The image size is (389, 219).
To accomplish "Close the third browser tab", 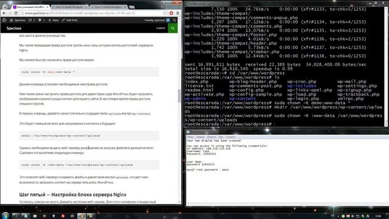I will coord(125,7).
